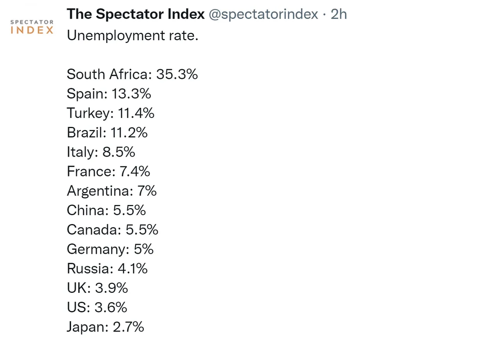Select the Brazil: 11.2% entry
This screenshot has height=344, width=500.
click(107, 133)
